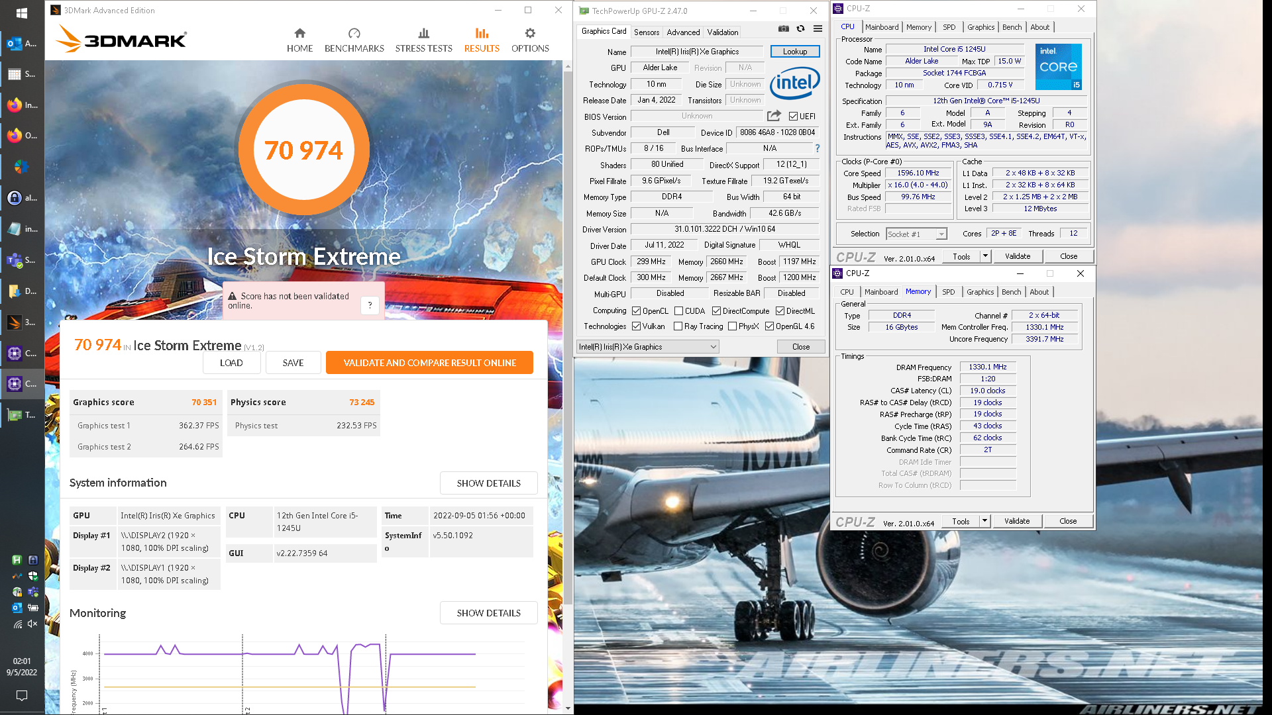Toggle DirectCompute checkbox
Screen dimensions: 1272x715
[x=716, y=311]
